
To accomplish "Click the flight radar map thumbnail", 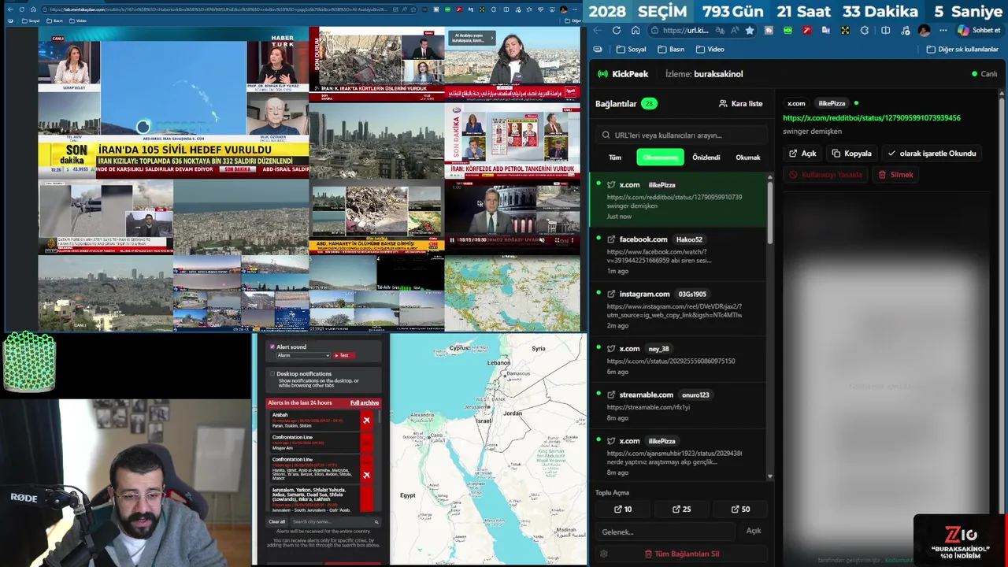I will tap(512, 293).
